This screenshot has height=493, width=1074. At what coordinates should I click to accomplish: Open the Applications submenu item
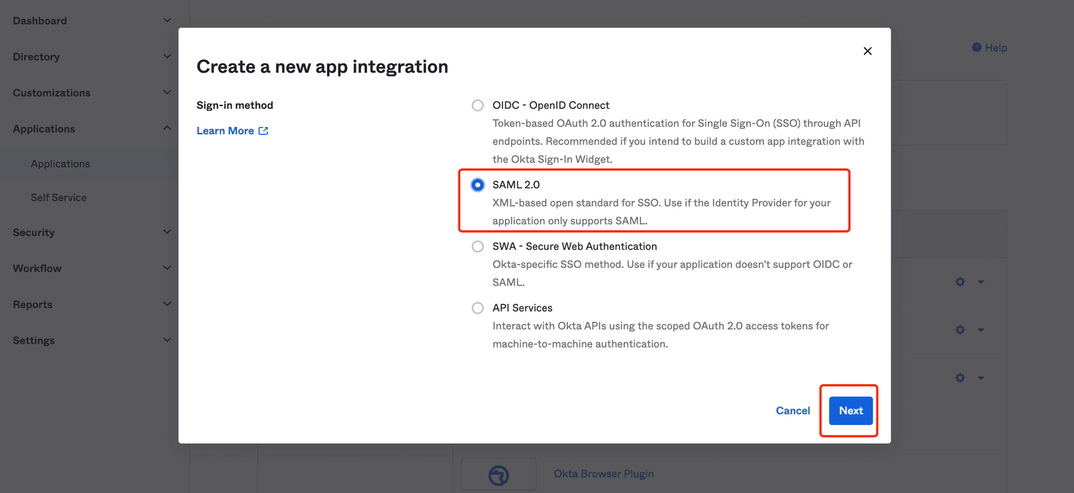click(x=60, y=164)
